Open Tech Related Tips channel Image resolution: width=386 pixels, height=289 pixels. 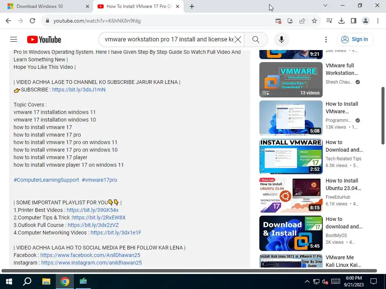(x=343, y=158)
